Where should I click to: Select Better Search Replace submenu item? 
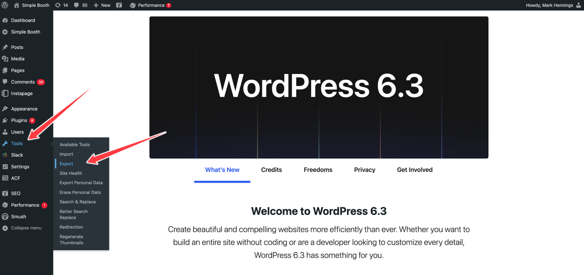point(74,215)
